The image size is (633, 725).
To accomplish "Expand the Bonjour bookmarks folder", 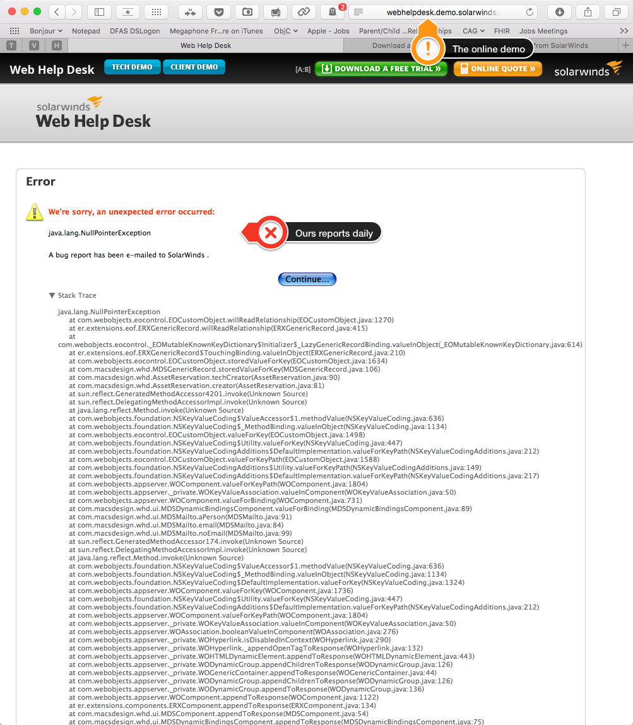I will (46, 31).
